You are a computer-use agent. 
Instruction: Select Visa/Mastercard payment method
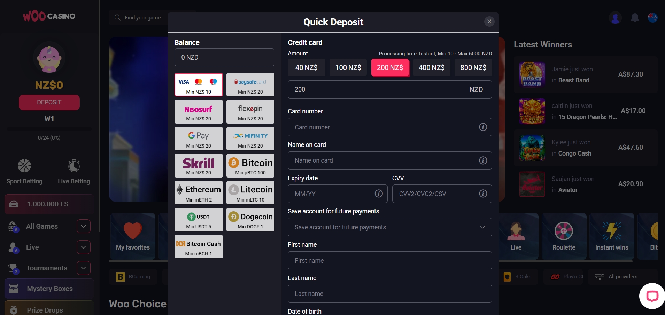pos(199,85)
